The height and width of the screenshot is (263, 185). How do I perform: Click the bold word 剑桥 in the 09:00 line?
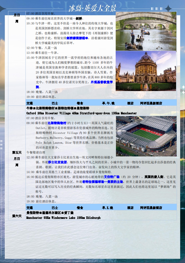tap(79, 18)
